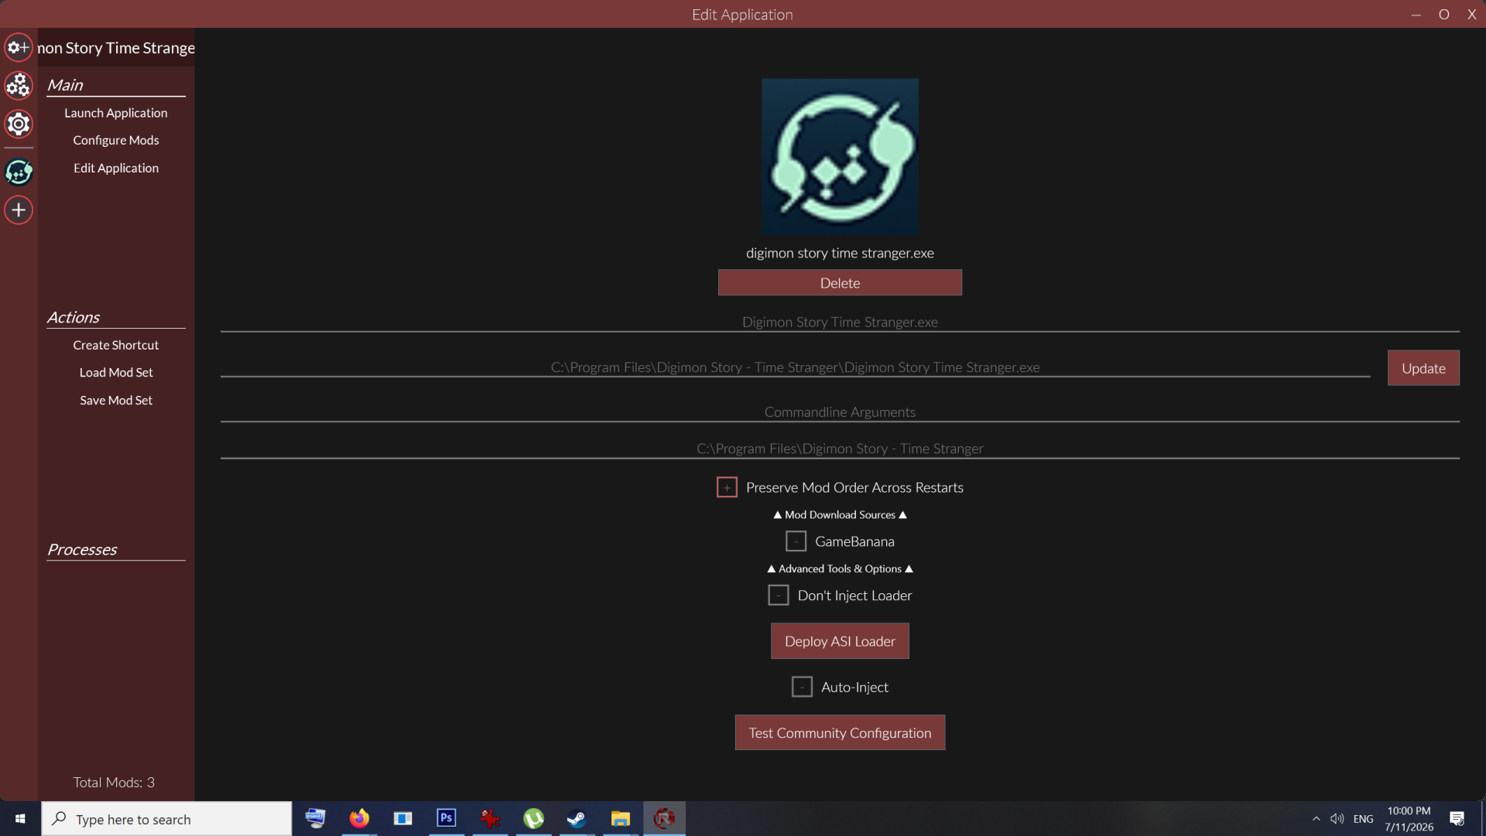Click the computer monitor taskbar icon
The width and height of the screenshot is (1486, 836).
tap(316, 818)
